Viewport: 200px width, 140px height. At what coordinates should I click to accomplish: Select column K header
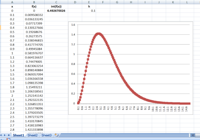[173, 2]
